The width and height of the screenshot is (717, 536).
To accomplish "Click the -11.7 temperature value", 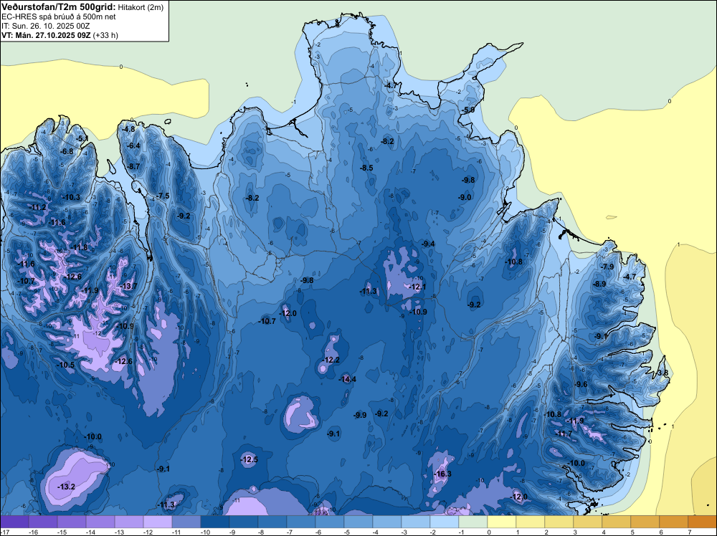I will pos(564,434).
